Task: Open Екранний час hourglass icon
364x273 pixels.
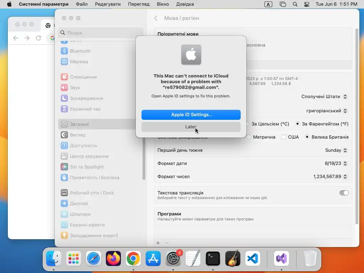Action: click(64, 109)
